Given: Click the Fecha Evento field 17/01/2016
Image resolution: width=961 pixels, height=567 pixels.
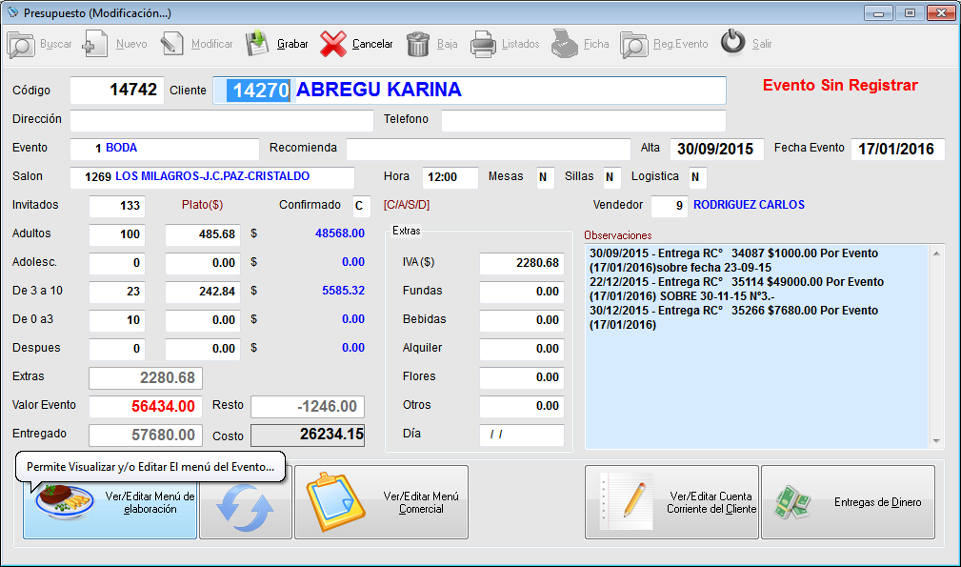Looking at the screenshot, I should click(897, 149).
